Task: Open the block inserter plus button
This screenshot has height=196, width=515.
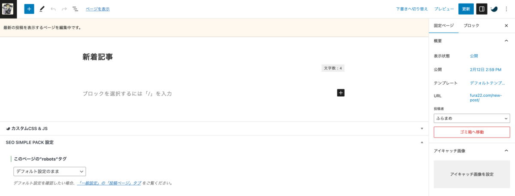Action: (29, 9)
